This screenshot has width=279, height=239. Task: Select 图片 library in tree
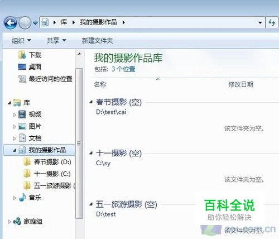[35, 126]
